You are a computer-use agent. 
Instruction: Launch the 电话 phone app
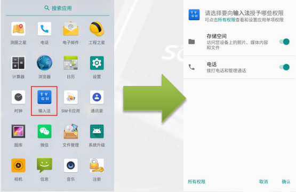click(44, 29)
